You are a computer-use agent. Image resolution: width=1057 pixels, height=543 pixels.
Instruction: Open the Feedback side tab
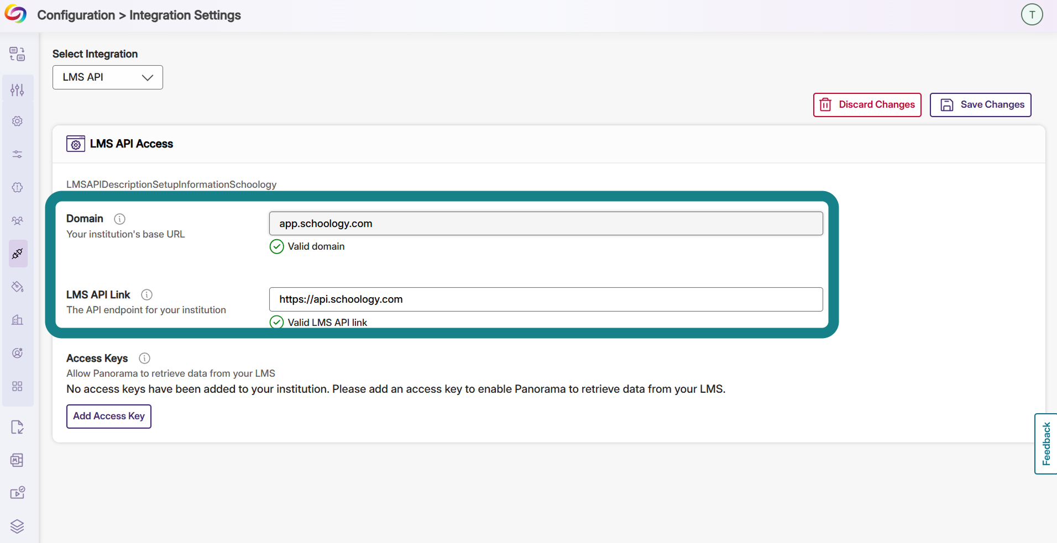[x=1045, y=444]
